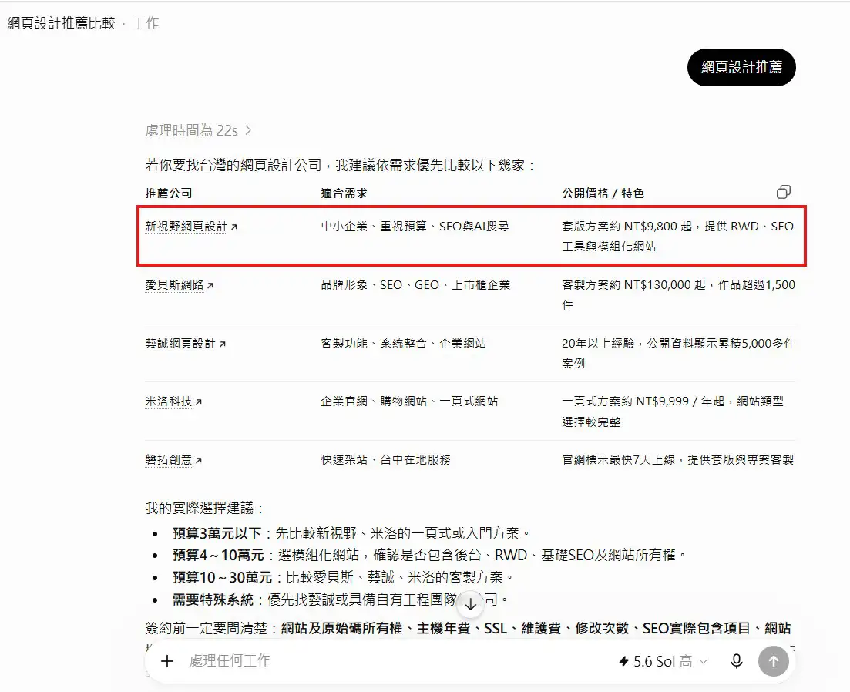Click the bullet 預算4～10萬元
Image resolution: width=850 pixels, height=692 pixels.
click(430, 555)
